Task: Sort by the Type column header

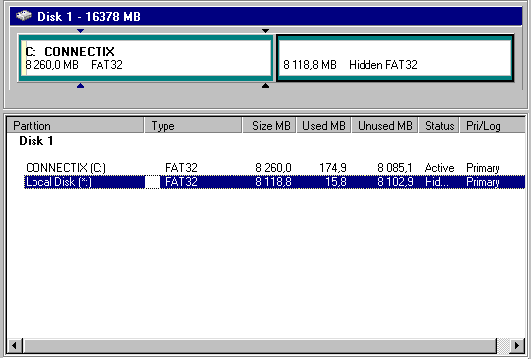Action: [193, 126]
